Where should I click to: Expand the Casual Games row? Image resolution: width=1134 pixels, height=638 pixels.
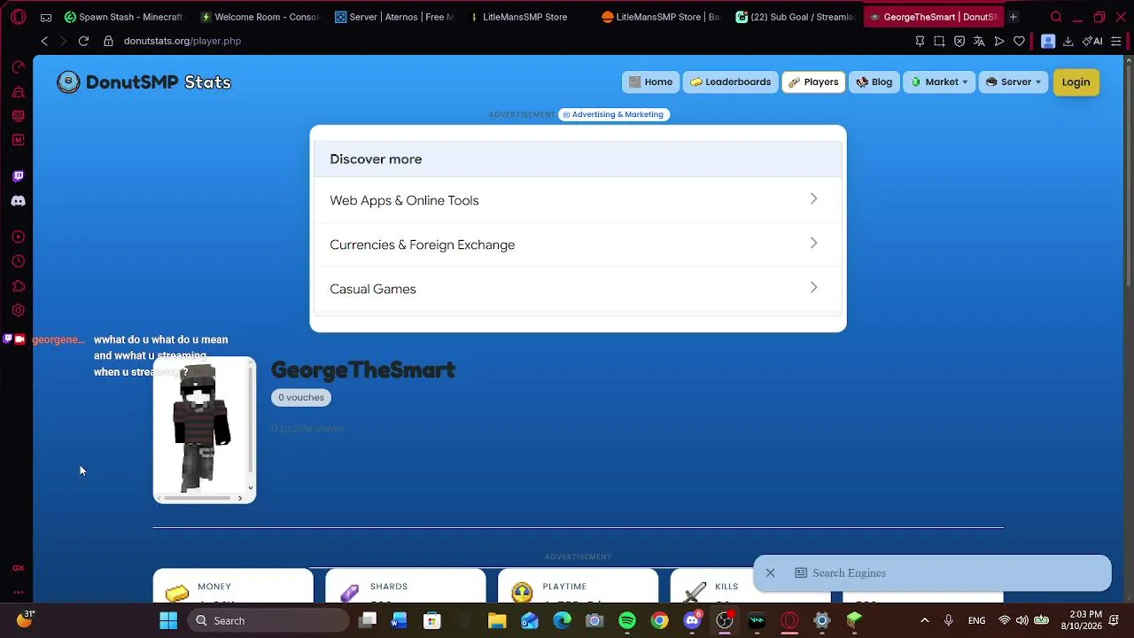pos(578,289)
